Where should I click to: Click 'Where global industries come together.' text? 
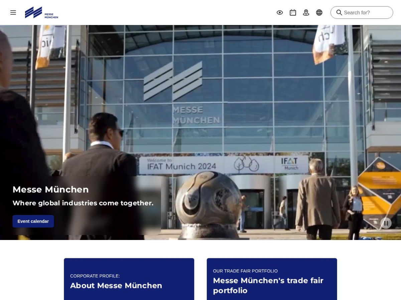click(83, 203)
